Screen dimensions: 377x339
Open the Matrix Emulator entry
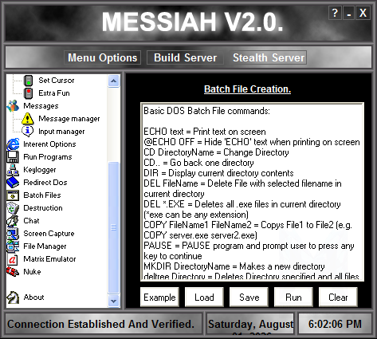coord(49,259)
